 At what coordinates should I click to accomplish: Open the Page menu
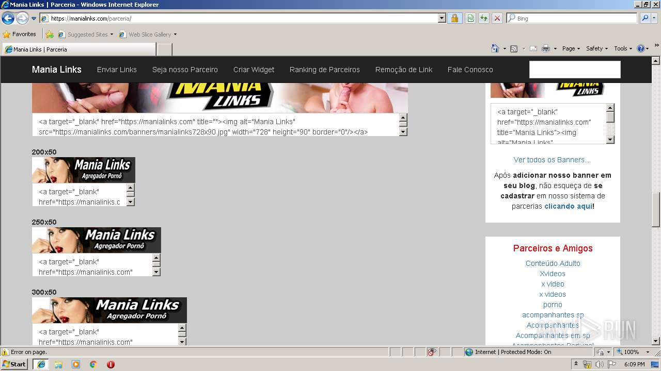pyautogui.click(x=571, y=48)
